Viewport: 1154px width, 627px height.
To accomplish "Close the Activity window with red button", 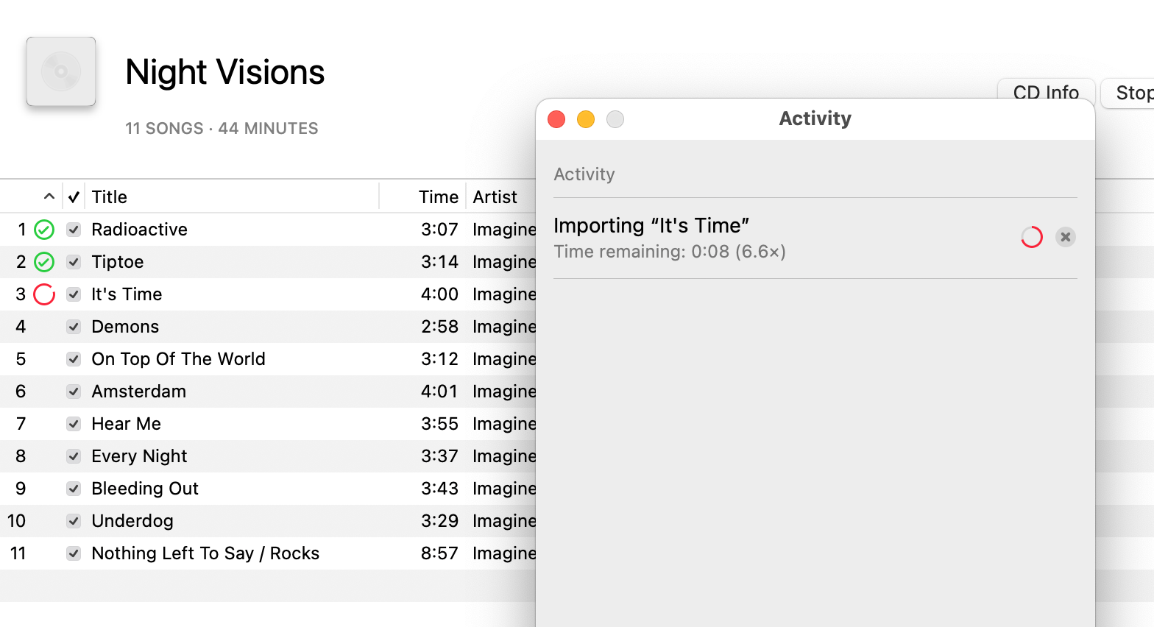I will (x=556, y=119).
